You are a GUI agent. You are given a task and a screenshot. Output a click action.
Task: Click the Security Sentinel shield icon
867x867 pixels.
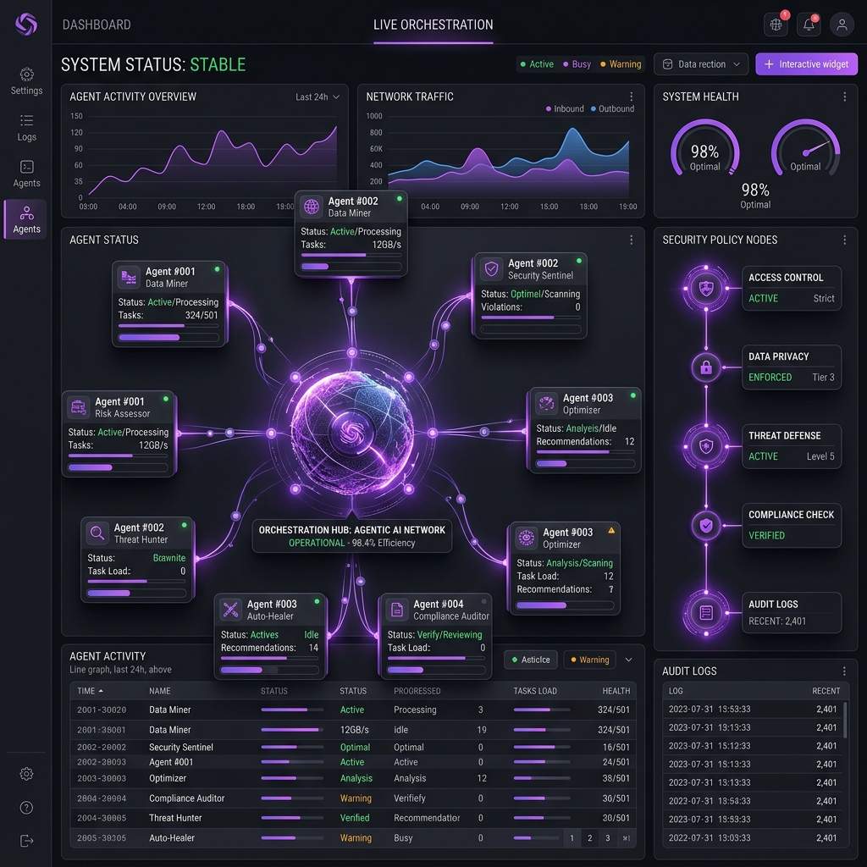[491, 268]
